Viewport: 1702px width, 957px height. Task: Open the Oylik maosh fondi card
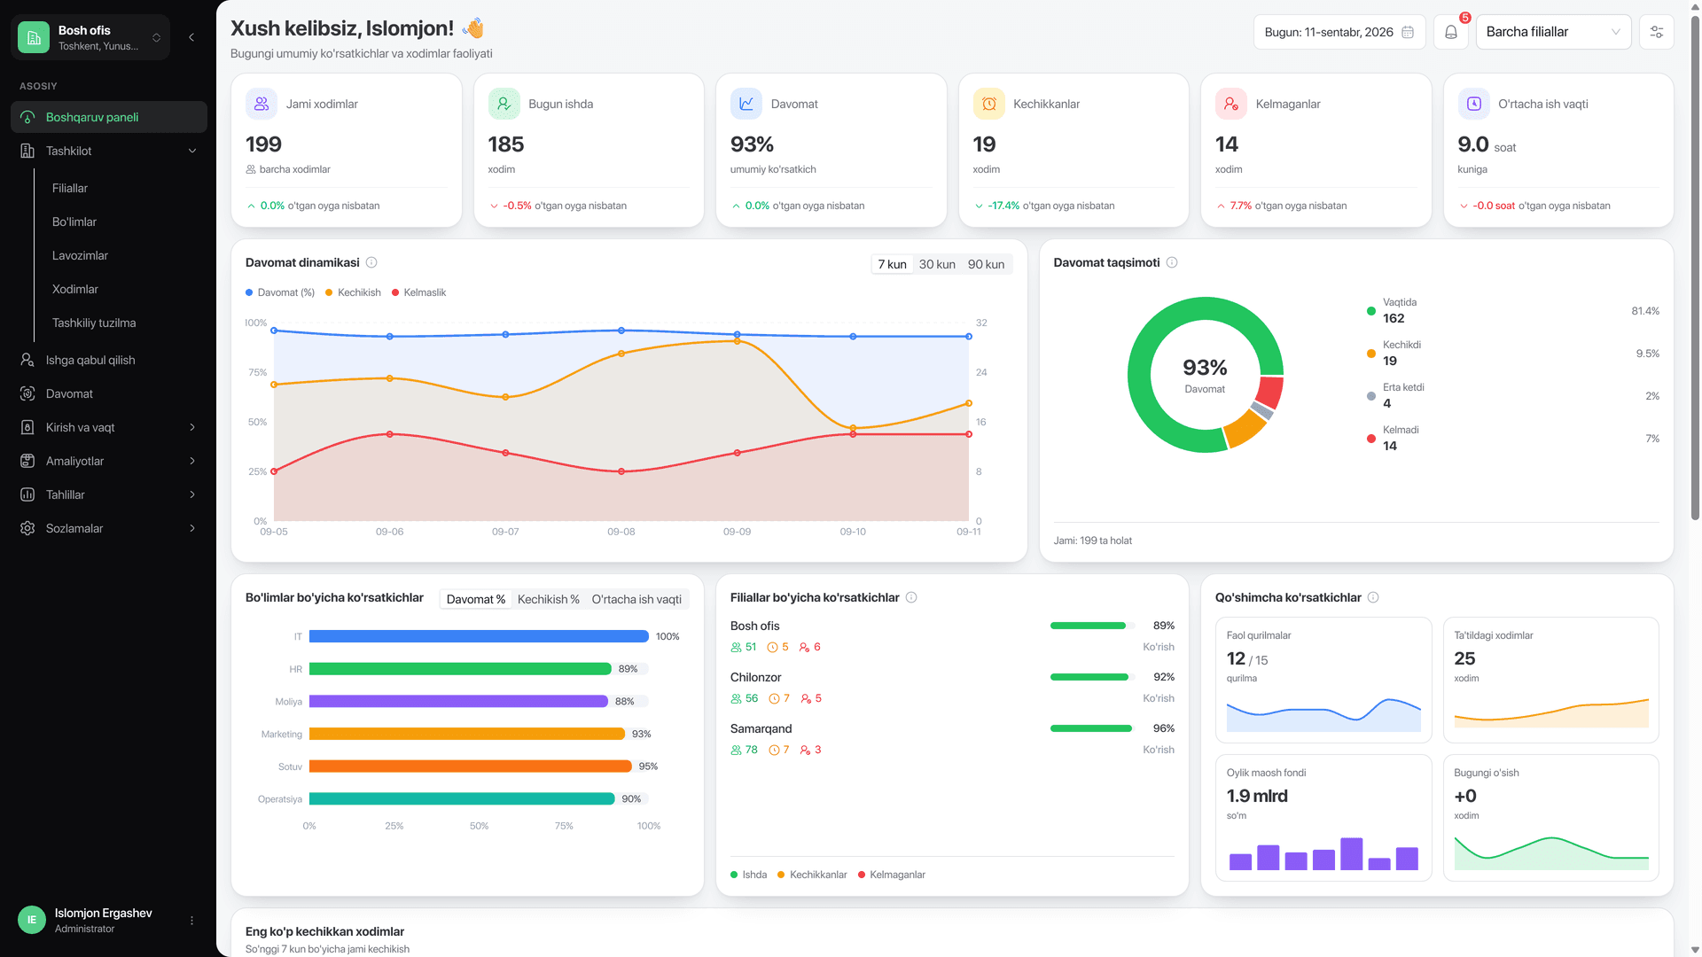coord(1323,818)
